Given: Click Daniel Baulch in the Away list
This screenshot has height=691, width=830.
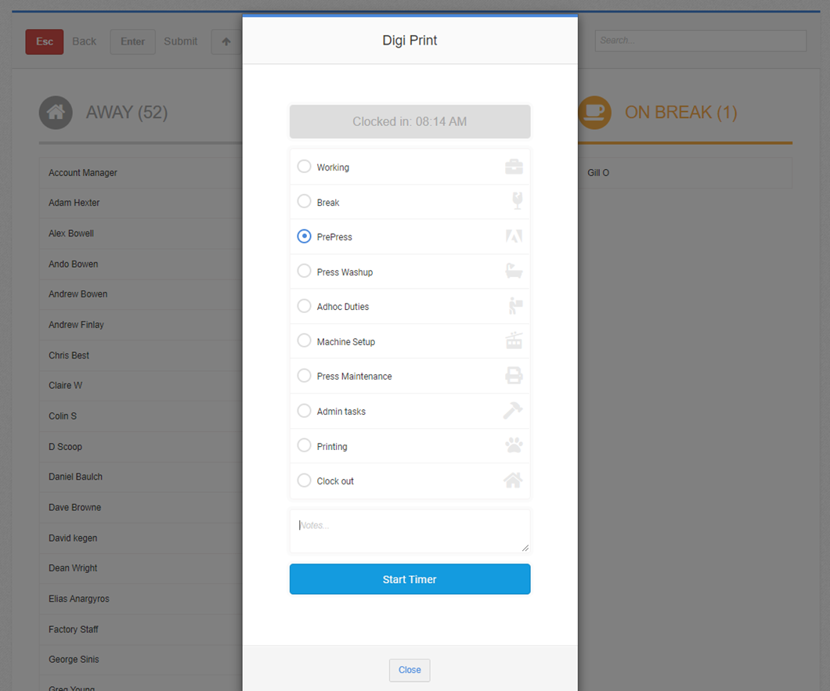Looking at the screenshot, I should click(x=141, y=477).
